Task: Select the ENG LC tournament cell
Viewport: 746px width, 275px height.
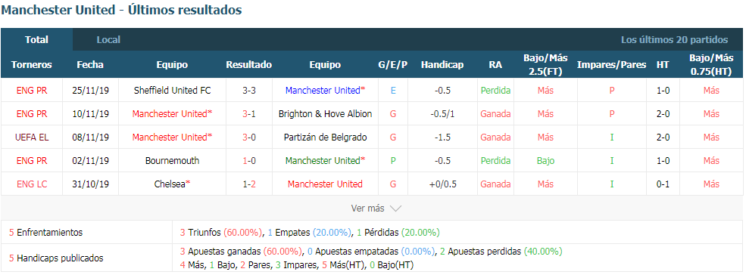Action: coord(32,184)
